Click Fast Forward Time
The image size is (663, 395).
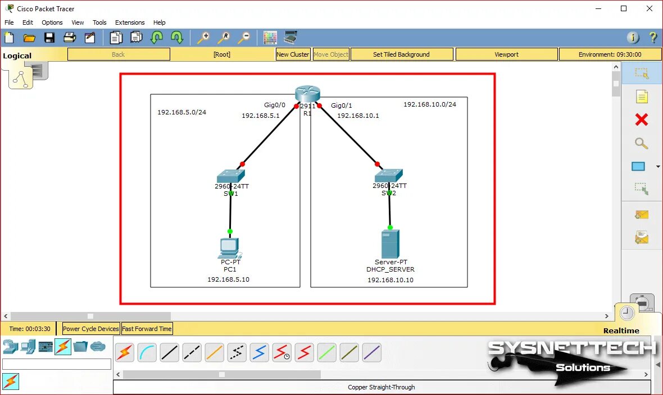(147, 329)
